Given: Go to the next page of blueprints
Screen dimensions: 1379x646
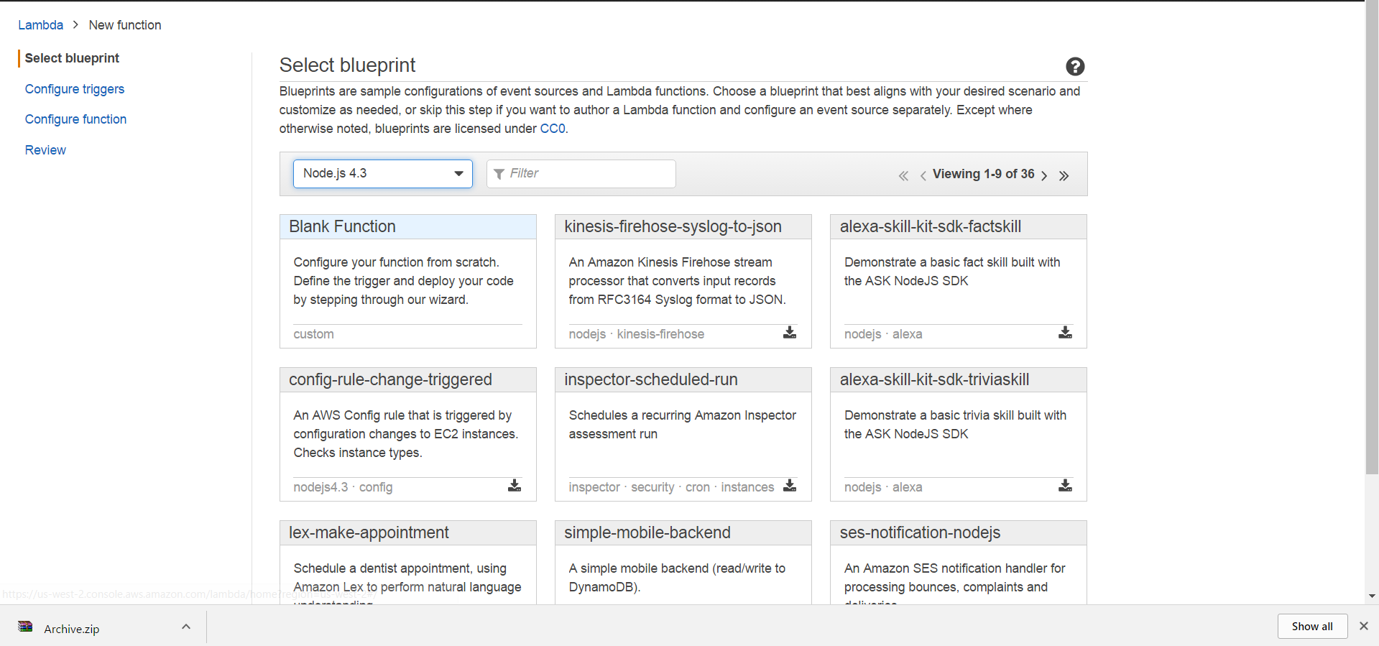Looking at the screenshot, I should point(1044,175).
